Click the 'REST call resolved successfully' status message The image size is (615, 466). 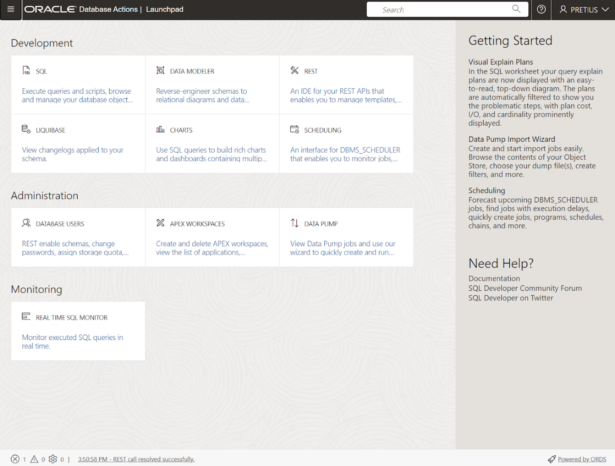(x=136, y=459)
